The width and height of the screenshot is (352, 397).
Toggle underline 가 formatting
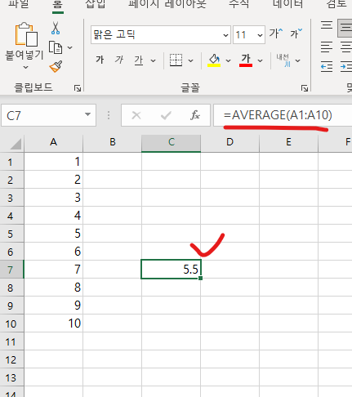139,60
